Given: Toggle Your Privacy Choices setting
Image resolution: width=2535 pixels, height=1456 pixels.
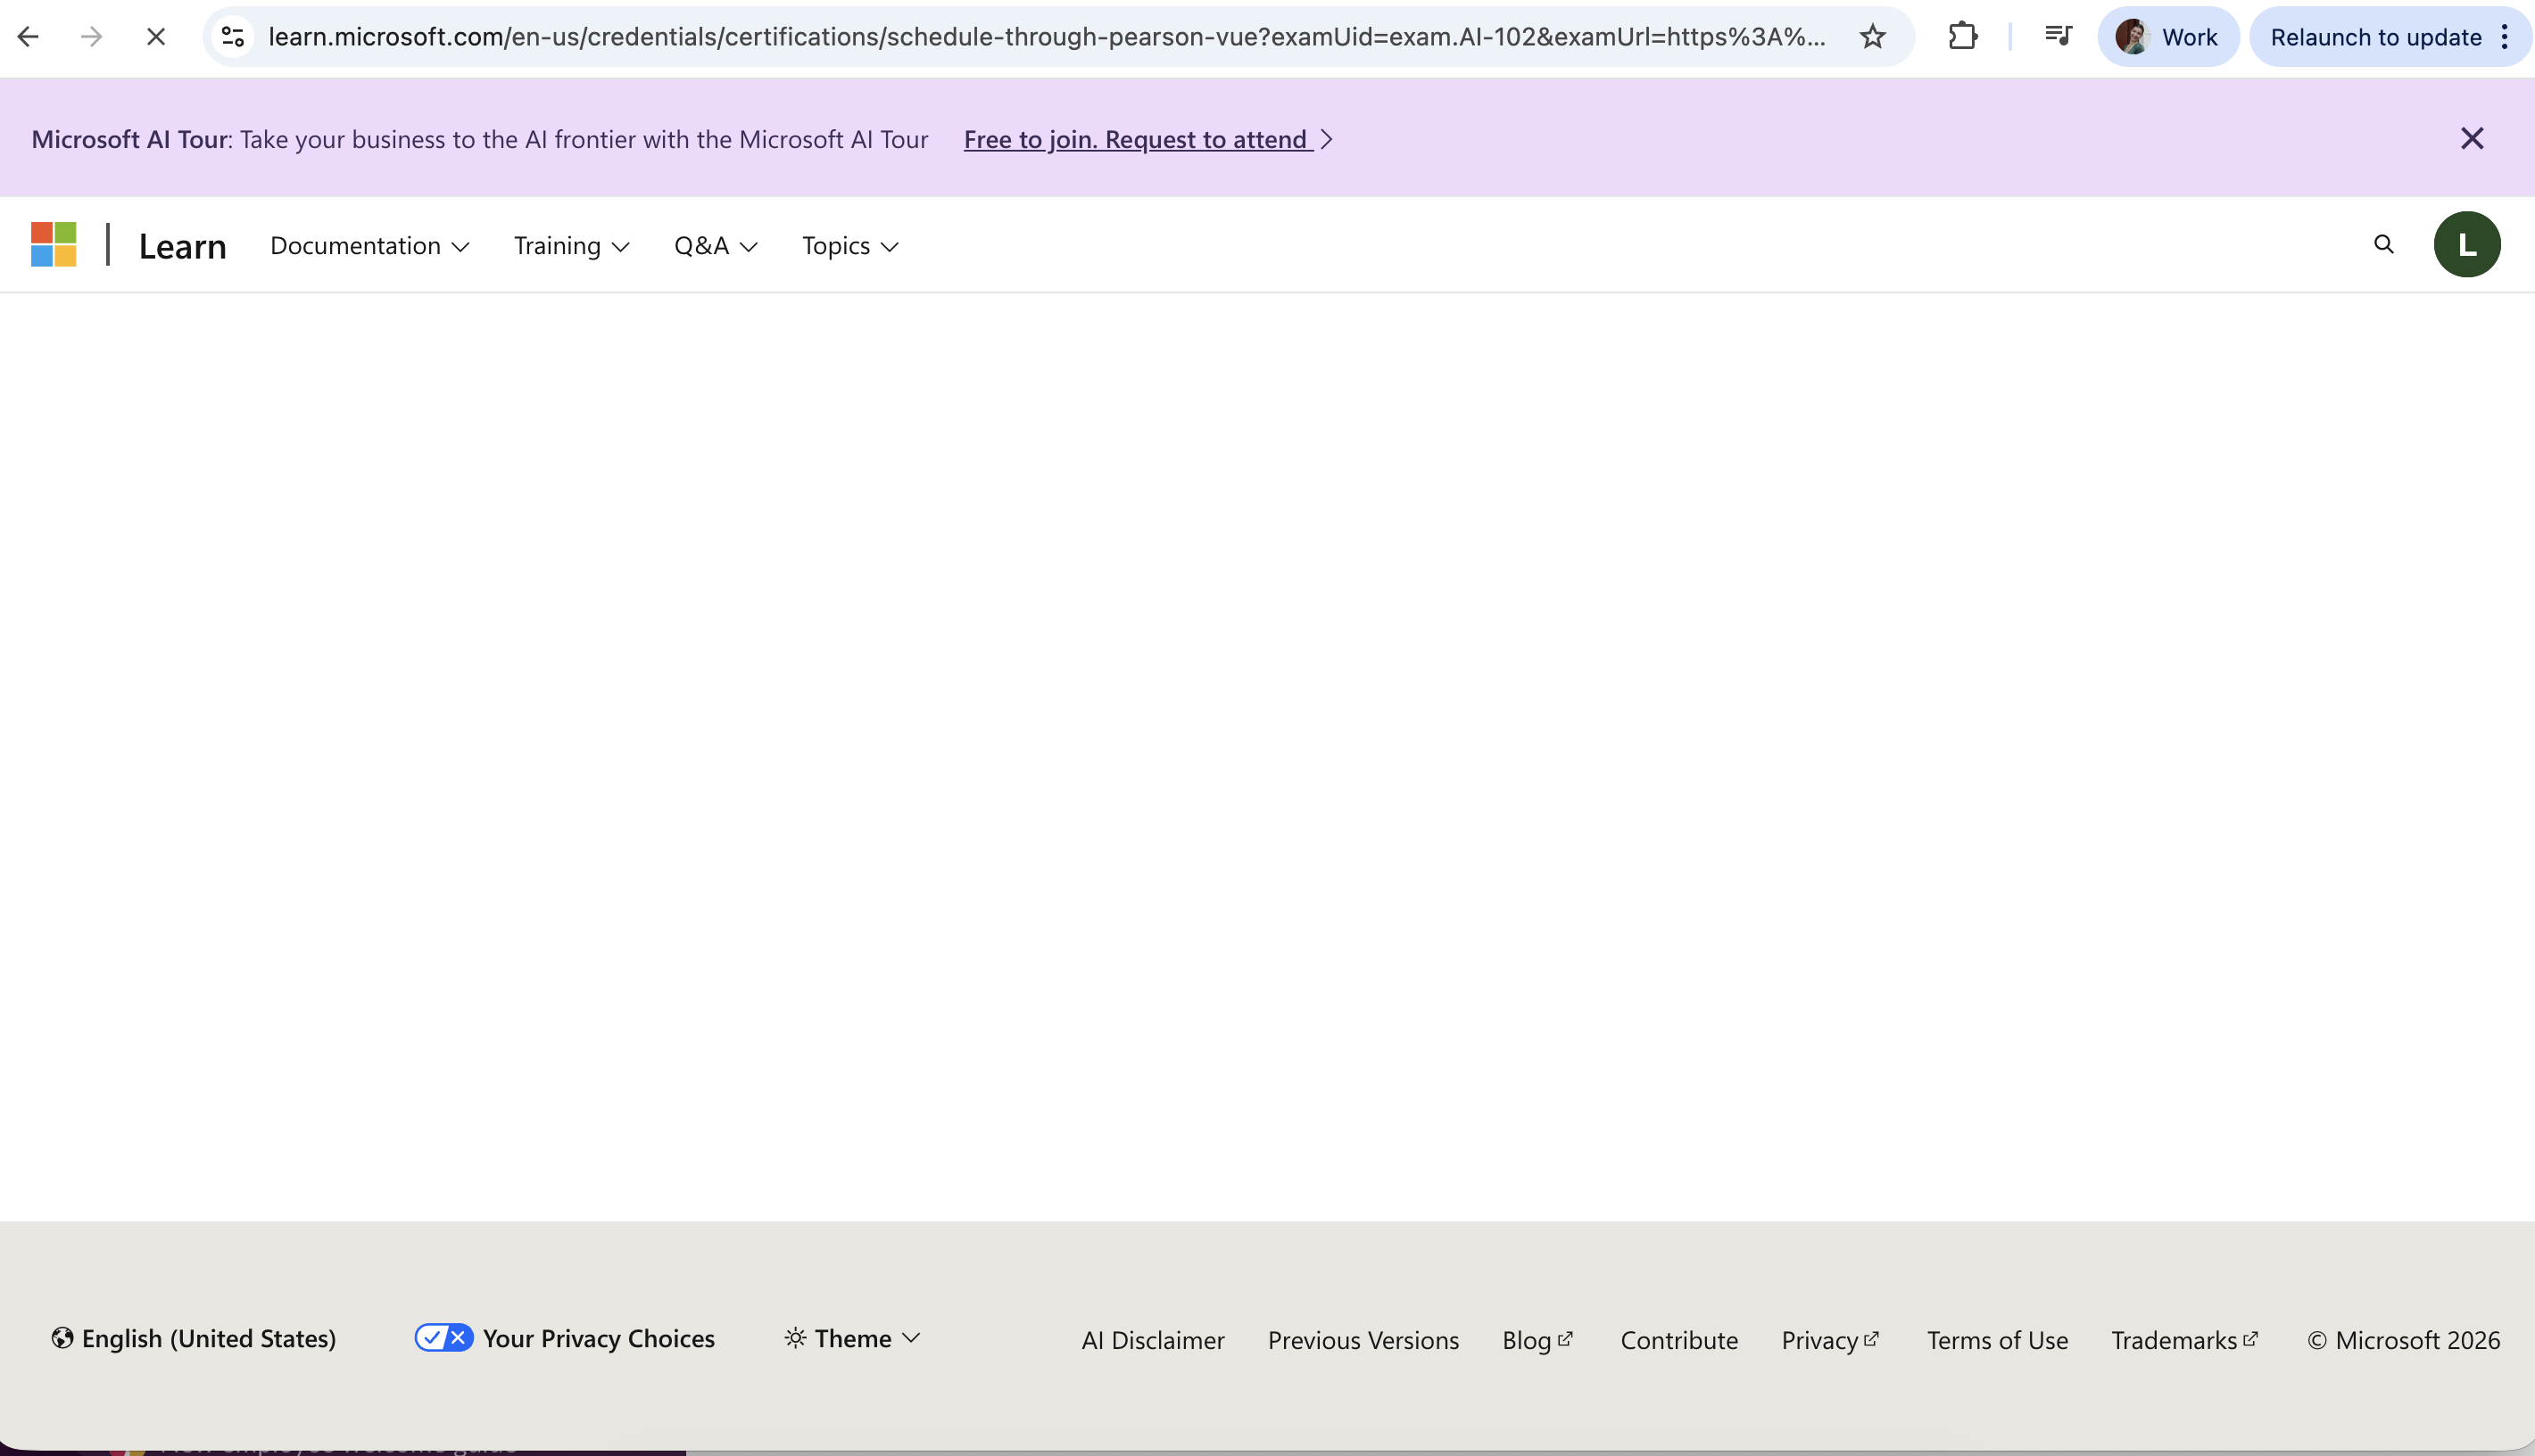Looking at the screenshot, I should [443, 1337].
